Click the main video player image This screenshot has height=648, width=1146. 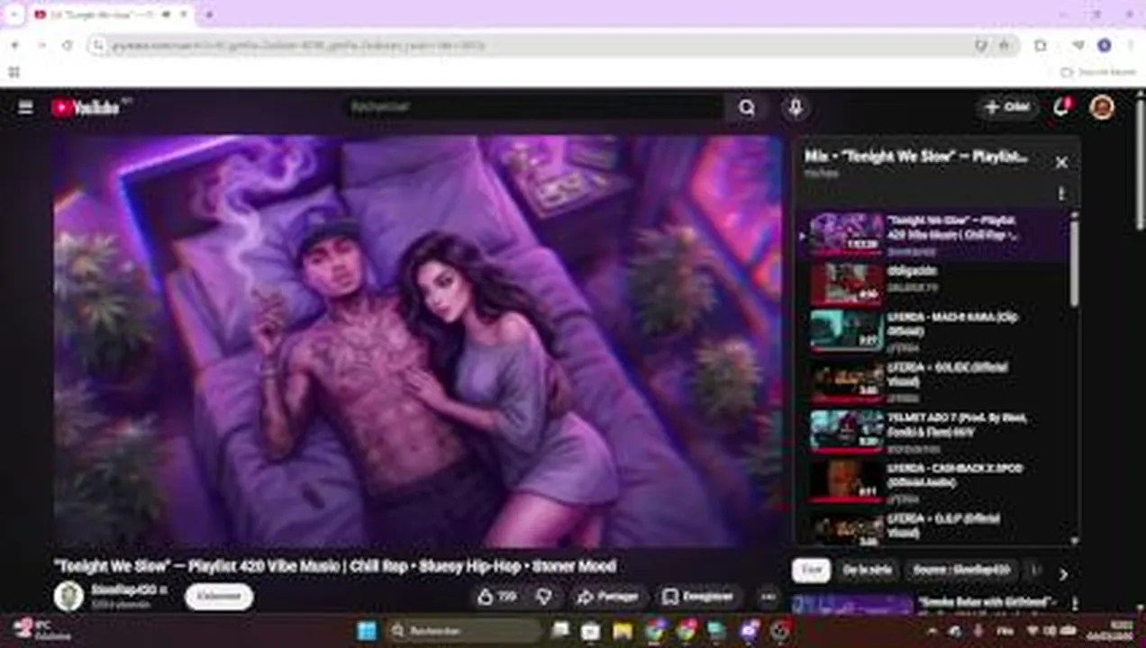pos(418,342)
